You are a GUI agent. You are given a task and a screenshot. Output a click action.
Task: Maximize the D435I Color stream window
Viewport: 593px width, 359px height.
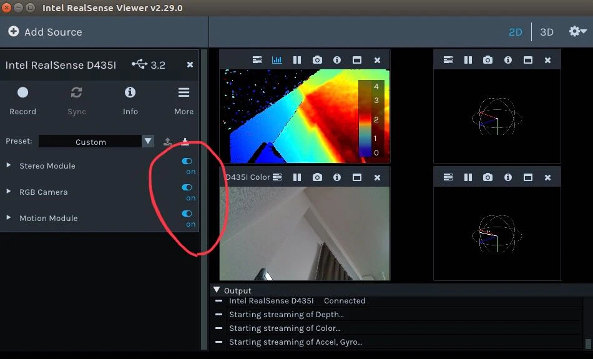(357, 177)
